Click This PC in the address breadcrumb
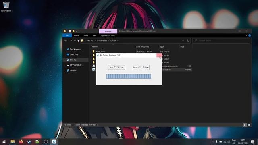 click(90, 41)
